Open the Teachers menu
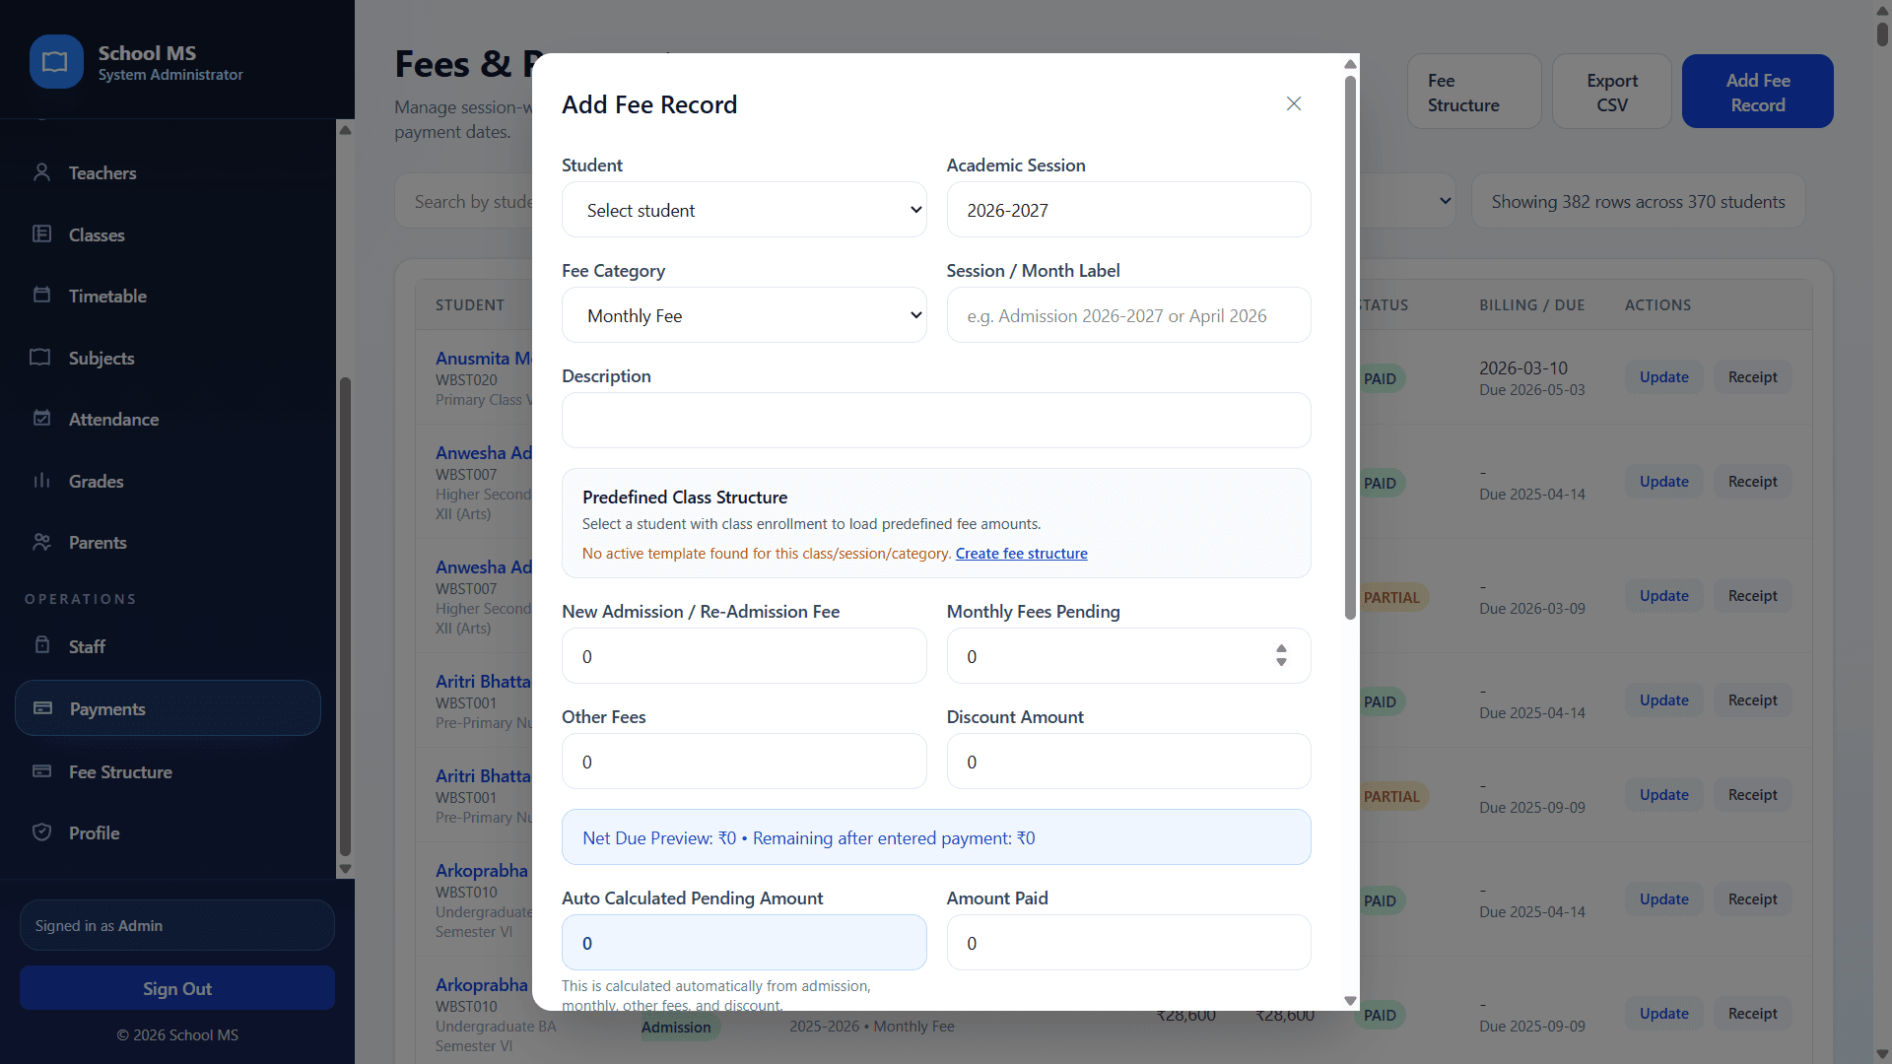Image resolution: width=1892 pixels, height=1064 pixels. click(x=102, y=173)
